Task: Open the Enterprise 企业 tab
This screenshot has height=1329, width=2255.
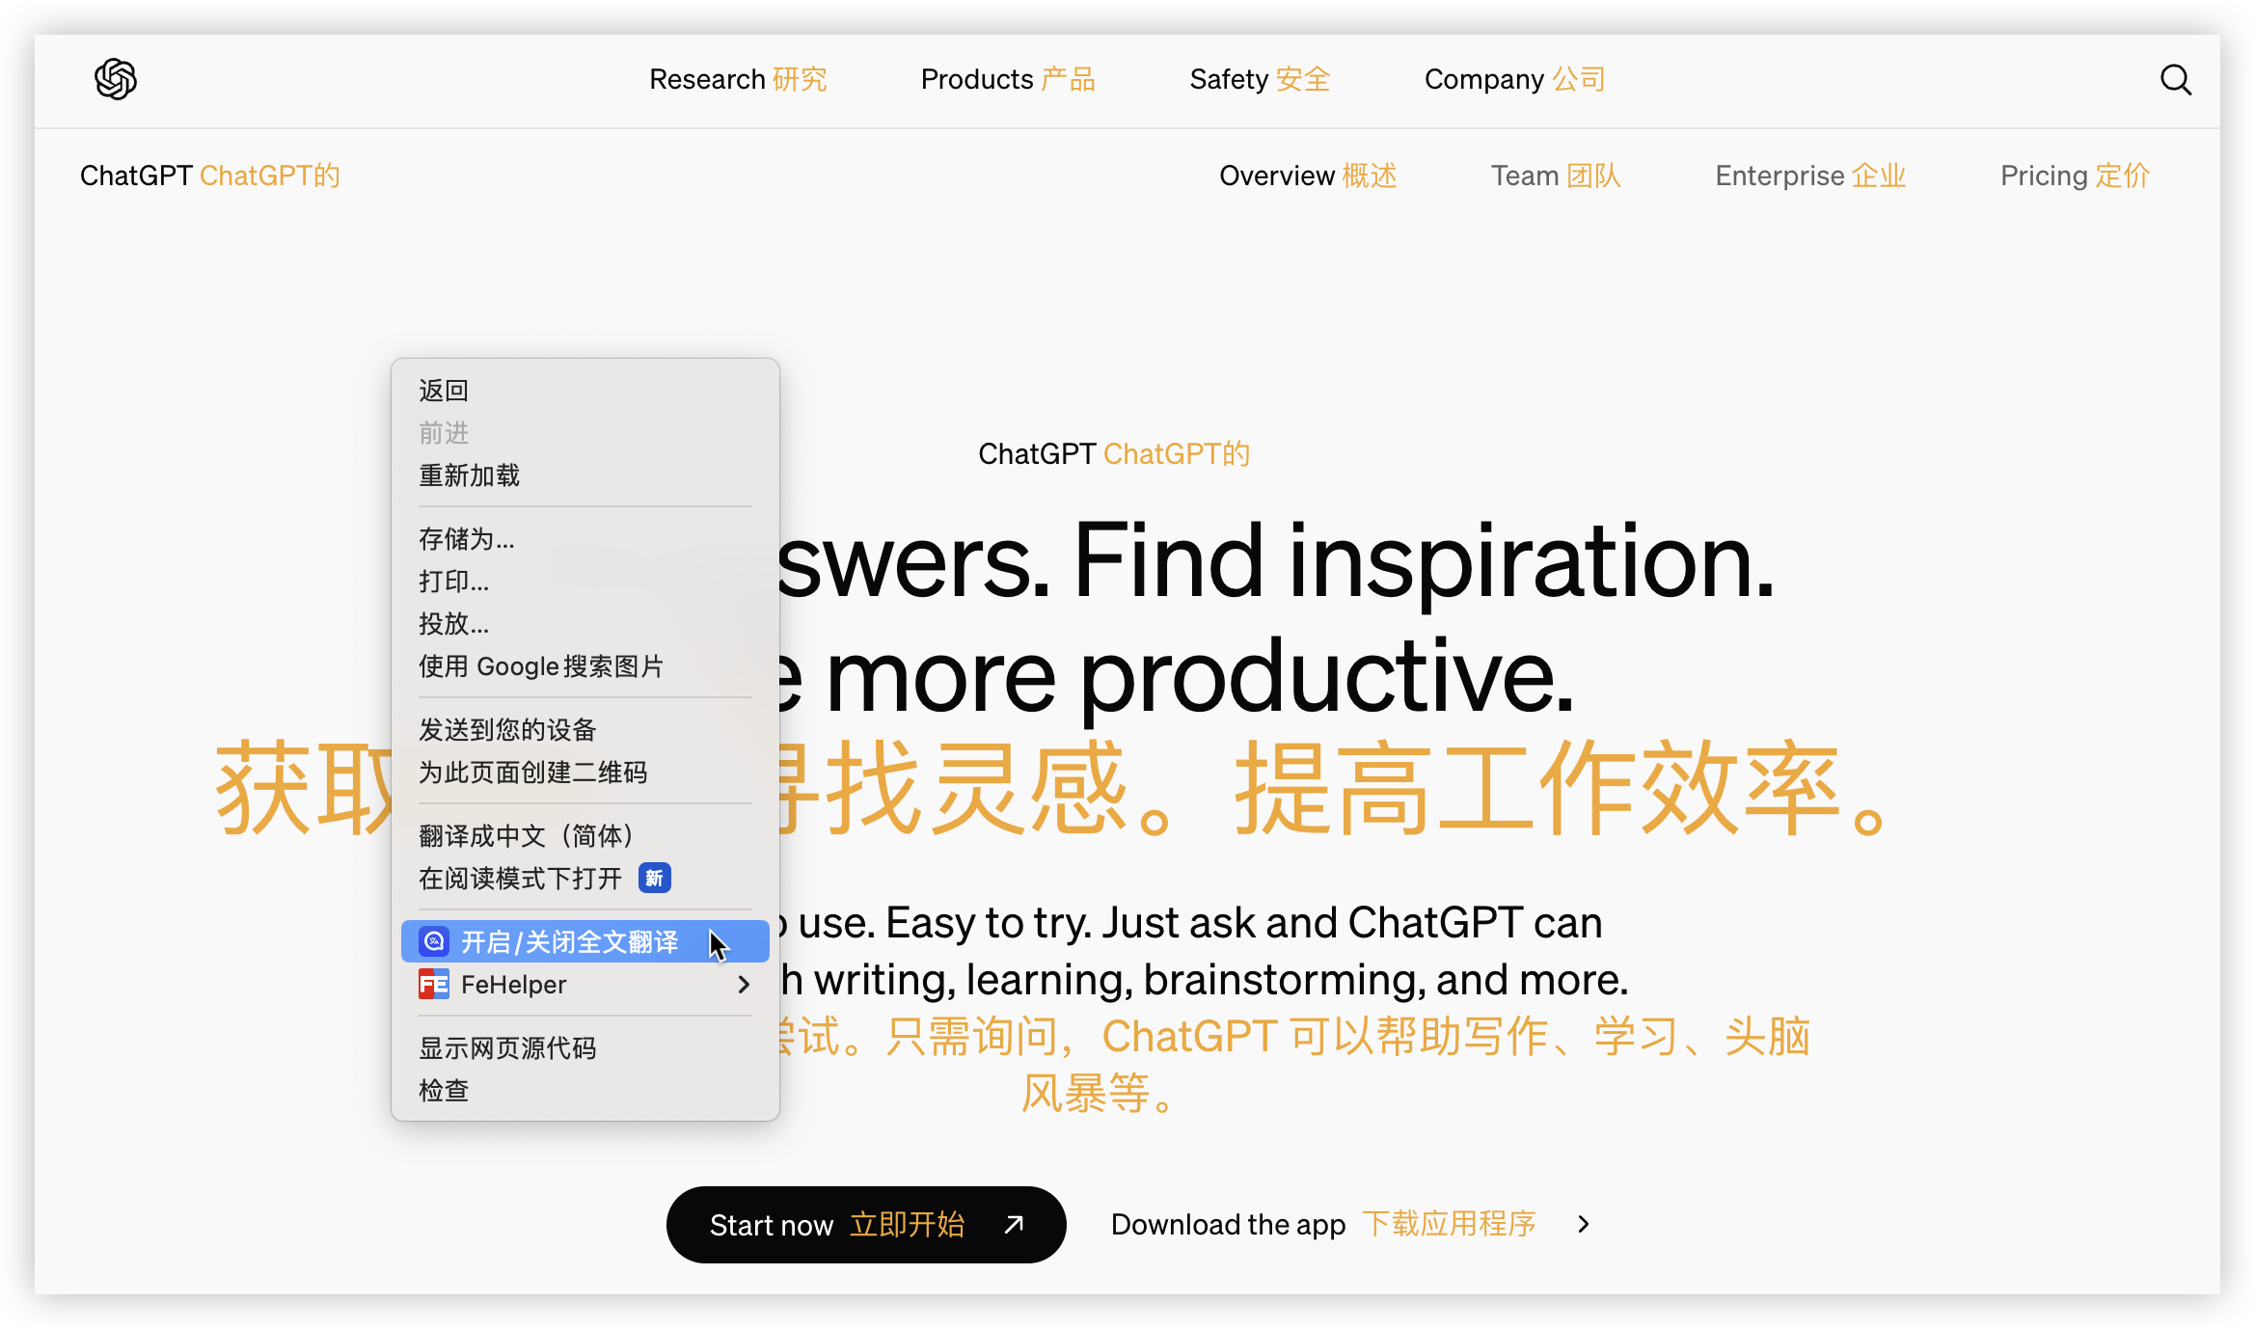Action: tap(1810, 176)
